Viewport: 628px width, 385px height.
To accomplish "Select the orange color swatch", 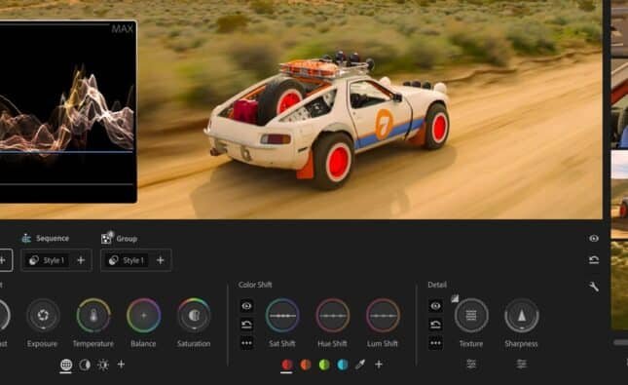I will (306, 365).
